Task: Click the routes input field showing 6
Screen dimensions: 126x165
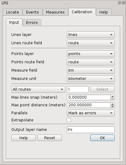Action: click(x=78, y=89)
